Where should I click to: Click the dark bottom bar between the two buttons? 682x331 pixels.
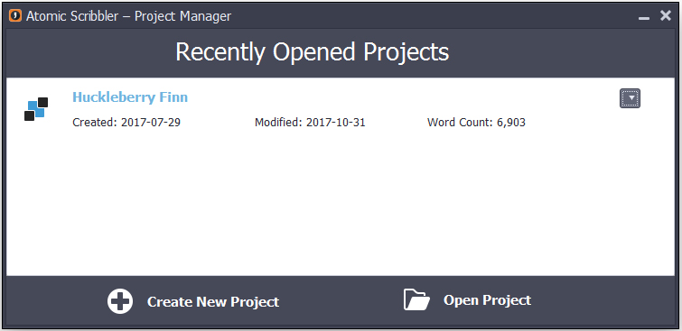coord(341,300)
